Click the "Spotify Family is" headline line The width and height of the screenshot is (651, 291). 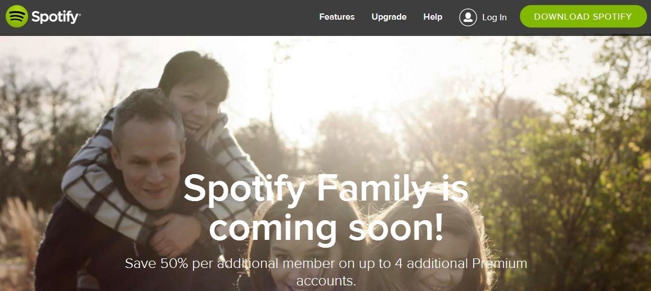[x=326, y=190]
